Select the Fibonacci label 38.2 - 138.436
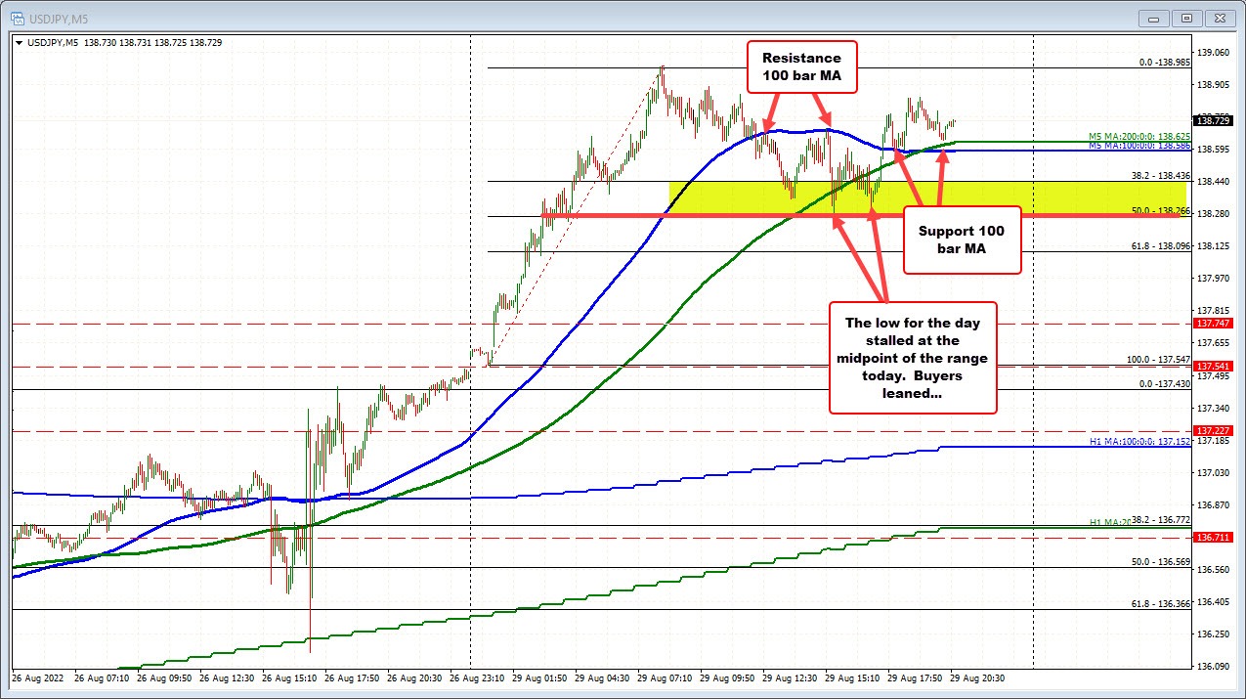Image resolution: width=1246 pixels, height=699 pixels. (1163, 175)
